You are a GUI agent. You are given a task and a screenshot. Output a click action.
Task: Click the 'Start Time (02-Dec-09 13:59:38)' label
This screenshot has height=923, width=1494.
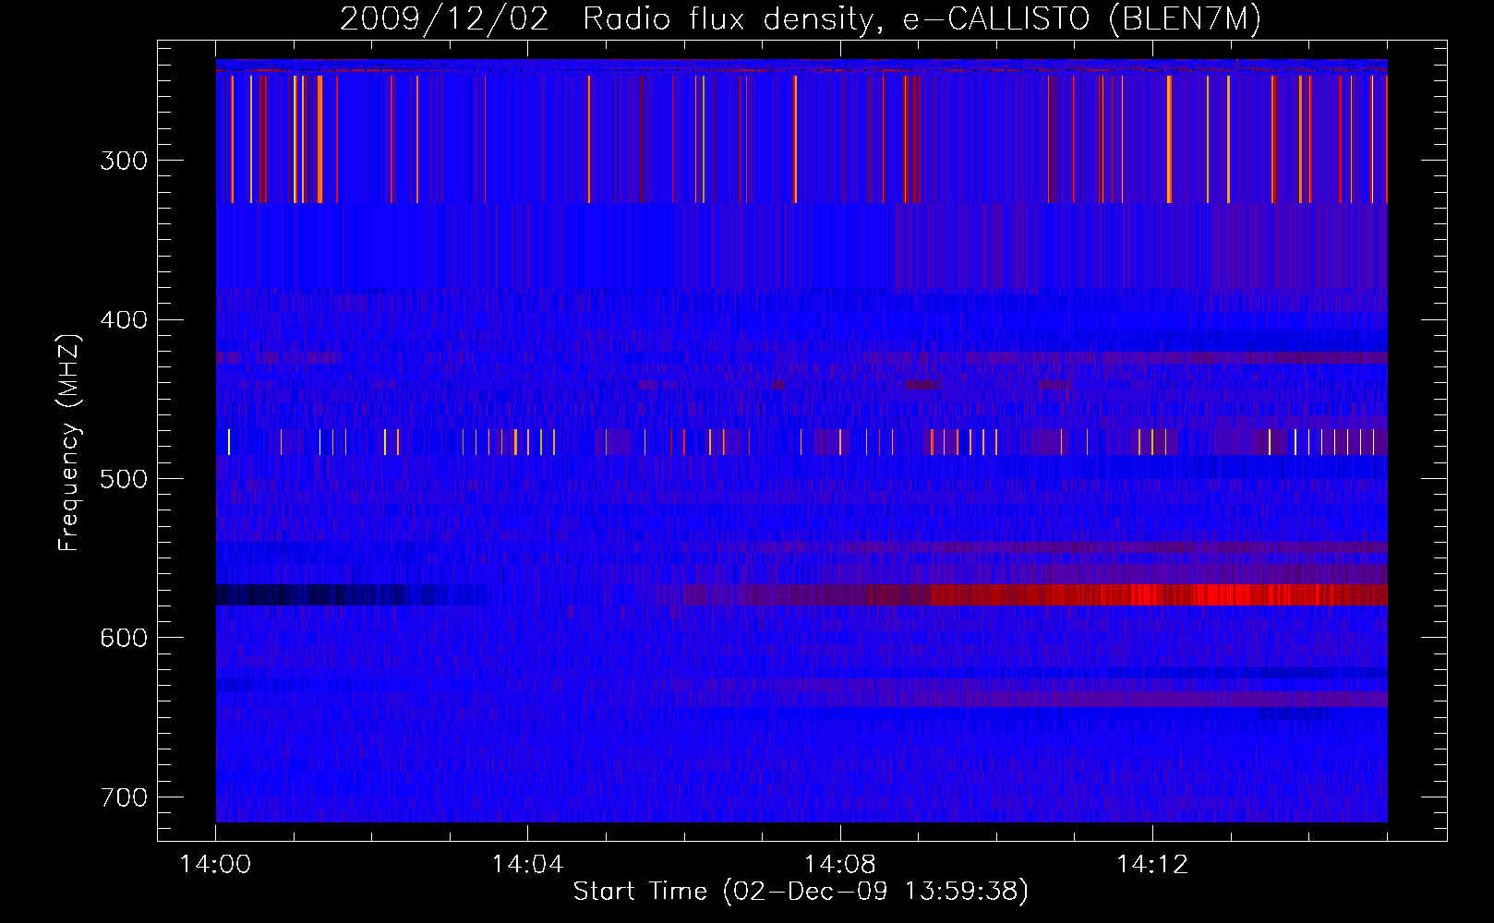[801, 892]
